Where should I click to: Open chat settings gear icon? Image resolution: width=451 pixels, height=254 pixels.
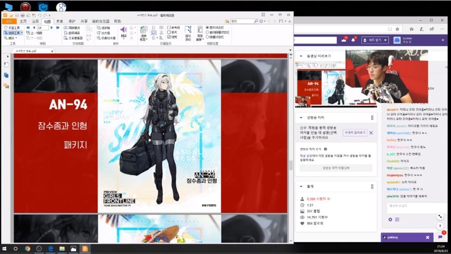click(390, 219)
